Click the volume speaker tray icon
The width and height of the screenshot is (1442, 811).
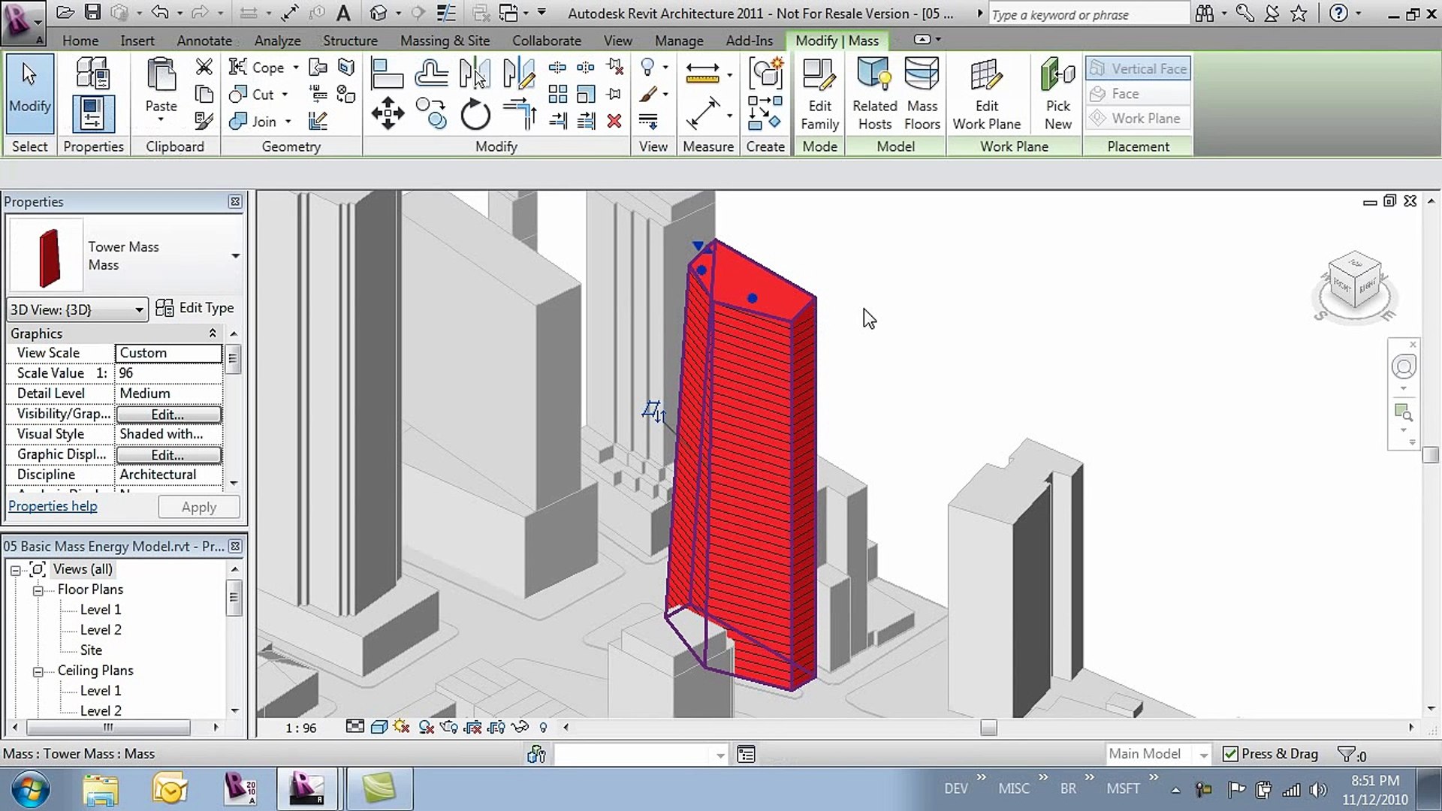point(1317,790)
